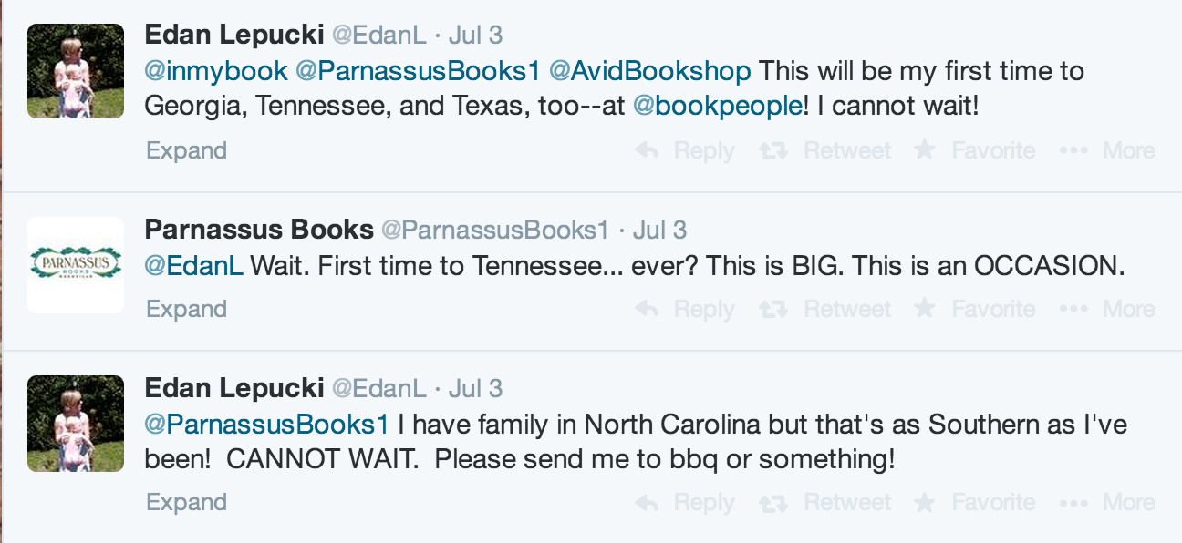Screen dimensions: 1182x543
Task: Open the @inmybook mention link
Action: [216, 70]
